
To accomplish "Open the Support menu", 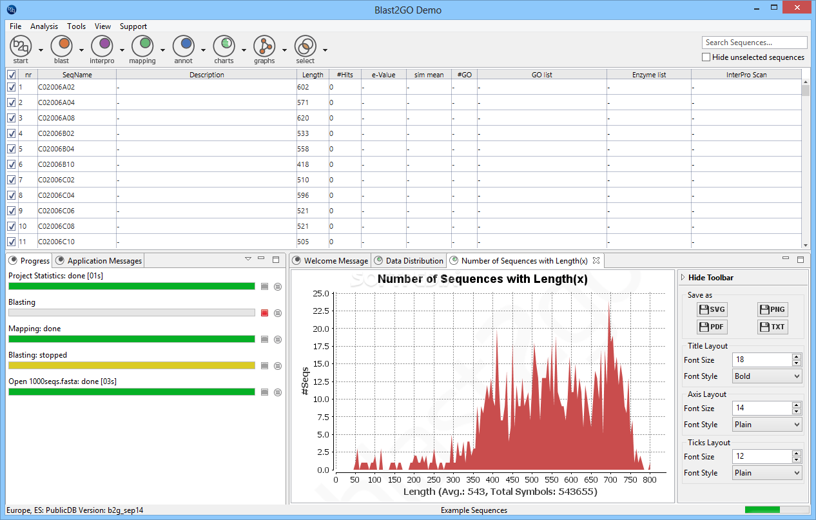I will coord(133,26).
